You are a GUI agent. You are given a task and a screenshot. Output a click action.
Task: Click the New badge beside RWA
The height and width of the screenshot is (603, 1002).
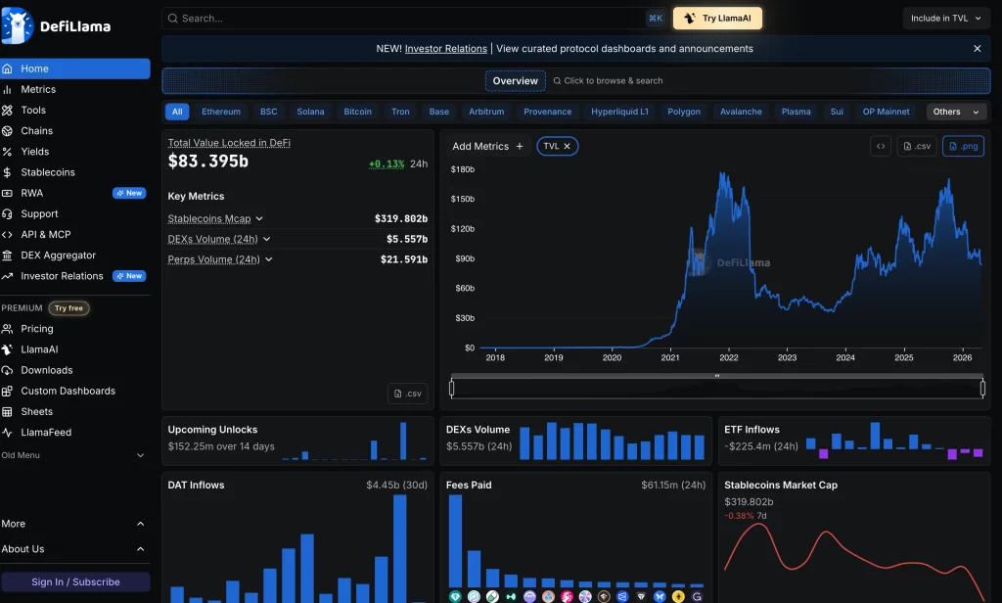click(x=129, y=193)
